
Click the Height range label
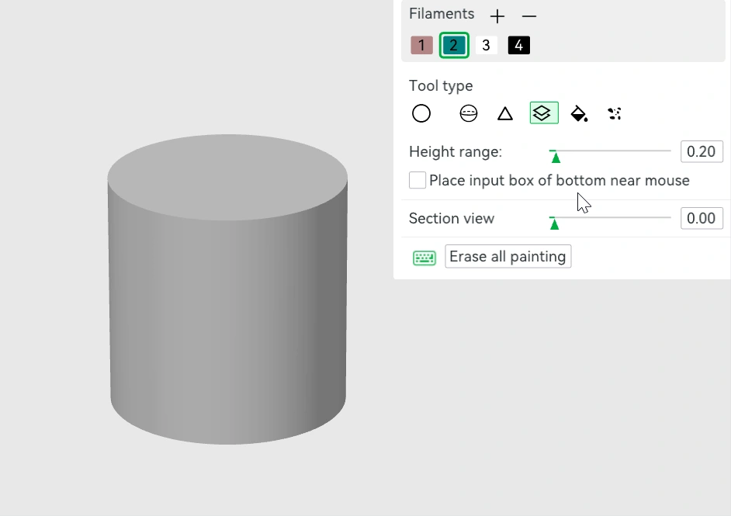[x=456, y=152]
